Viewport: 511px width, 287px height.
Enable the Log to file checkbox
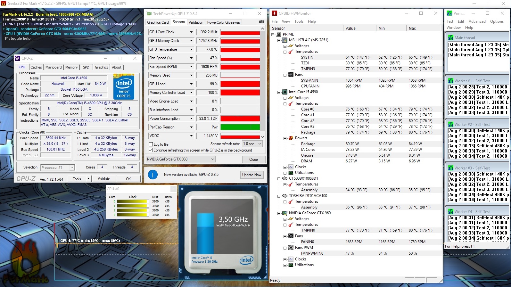[x=151, y=144]
